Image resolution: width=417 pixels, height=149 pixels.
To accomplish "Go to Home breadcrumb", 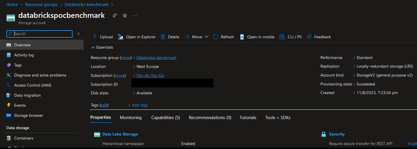I will [12, 5].
